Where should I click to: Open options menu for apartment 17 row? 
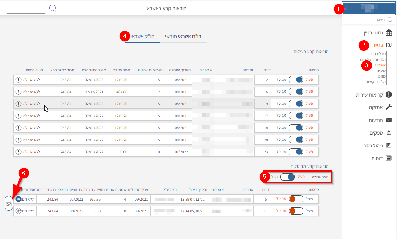pos(18,116)
